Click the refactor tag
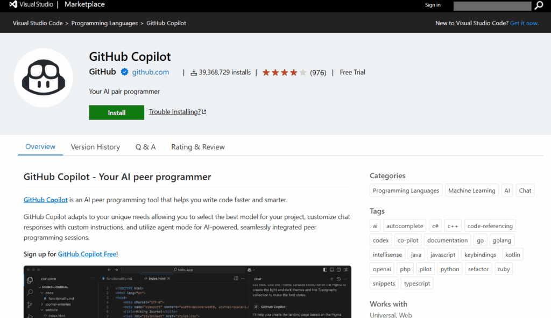551x318 pixels. click(478, 269)
